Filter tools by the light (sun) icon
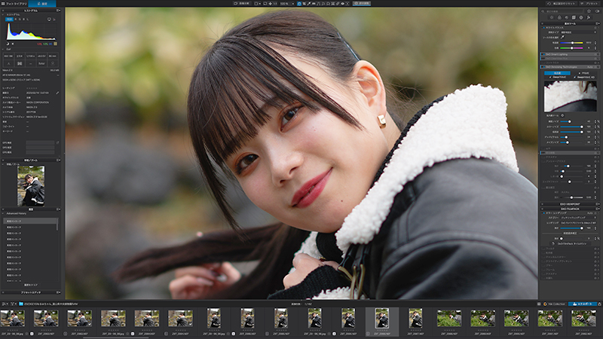The height and width of the screenshot is (339, 603). (552, 17)
